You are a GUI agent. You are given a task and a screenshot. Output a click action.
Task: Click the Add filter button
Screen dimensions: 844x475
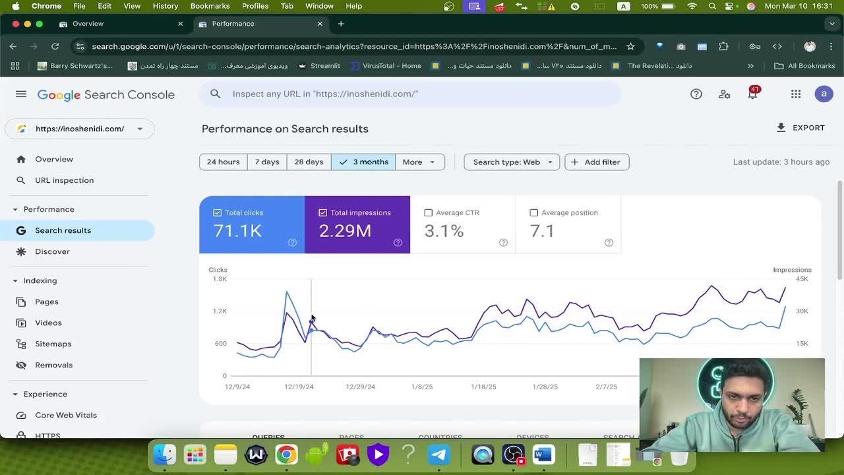click(597, 162)
